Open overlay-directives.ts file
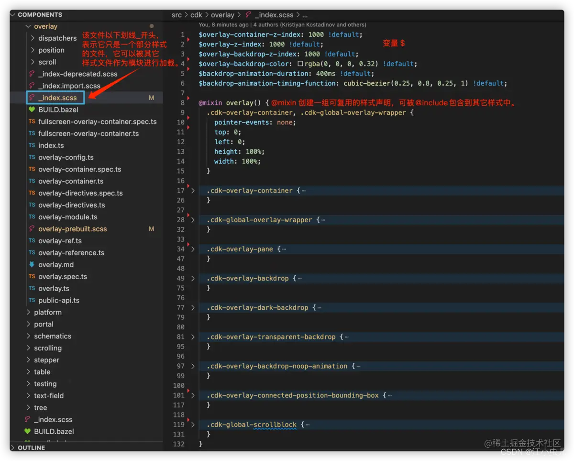574x461 pixels. [72, 205]
